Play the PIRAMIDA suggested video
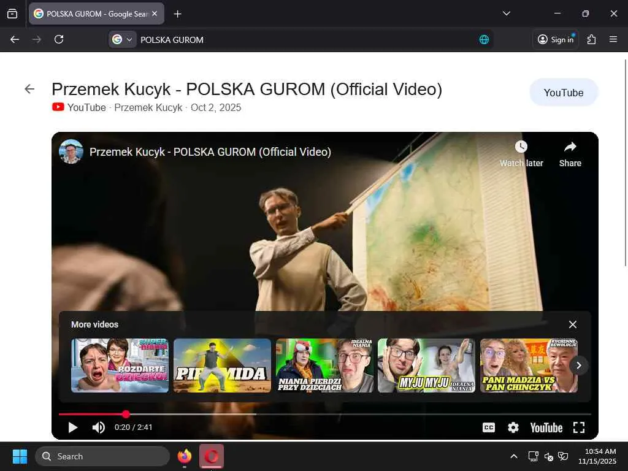 click(x=222, y=366)
